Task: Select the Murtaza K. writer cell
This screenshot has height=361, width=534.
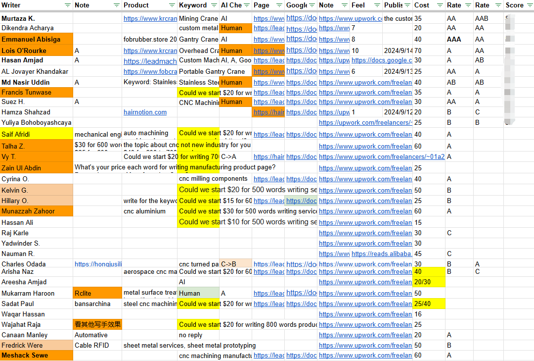Action: [37, 18]
